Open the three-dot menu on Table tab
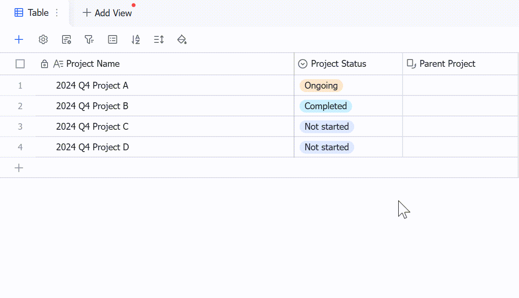The height and width of the screenshot is (298, 519). [x=57, y=13]
